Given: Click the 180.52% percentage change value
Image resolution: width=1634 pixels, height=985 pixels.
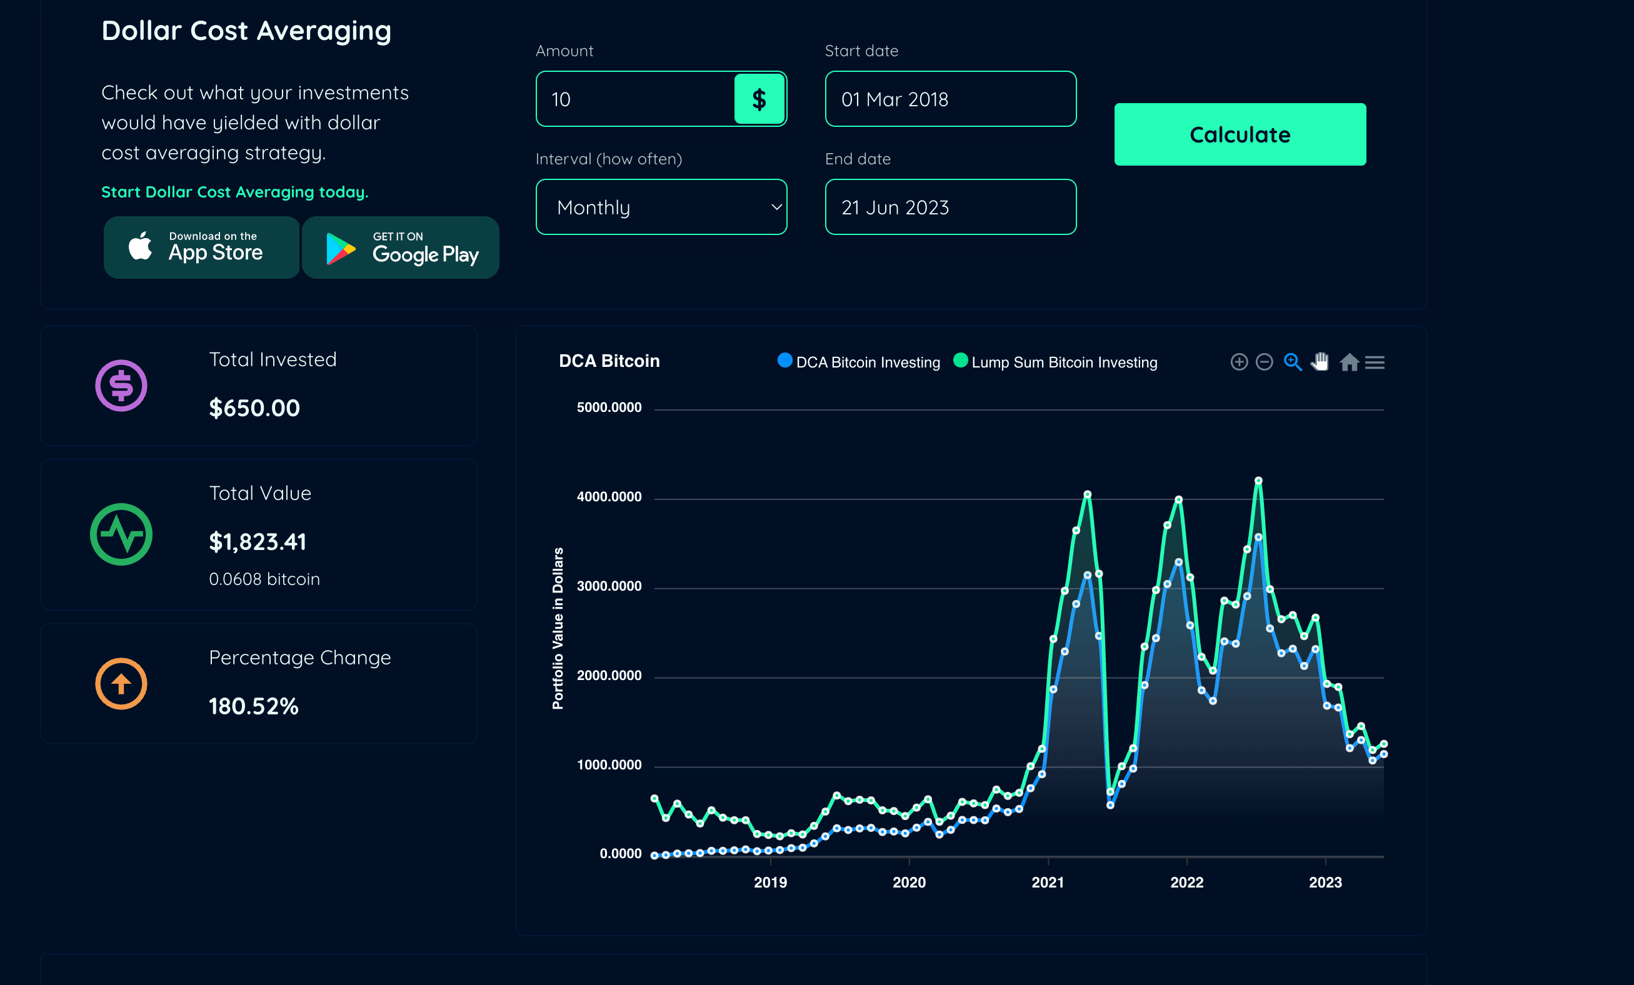Looking at the screenshot, I should click(254, 707).
